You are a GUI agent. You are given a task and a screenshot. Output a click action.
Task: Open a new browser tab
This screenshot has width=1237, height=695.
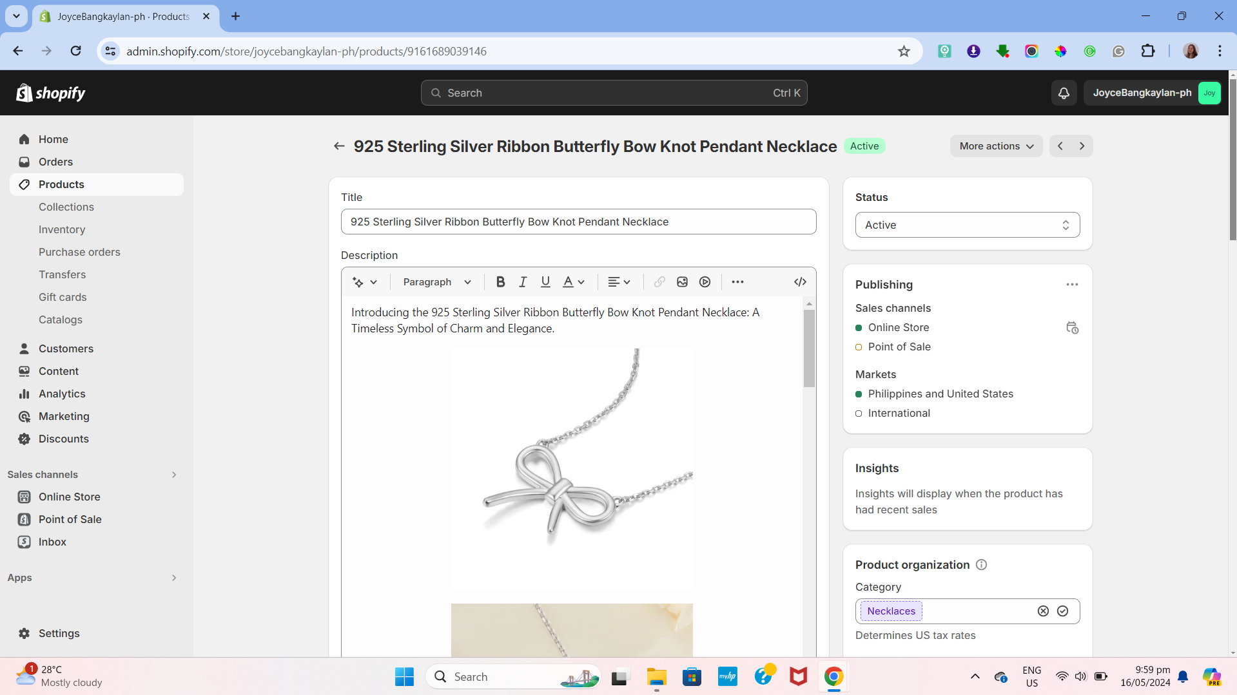pos(235,16)
